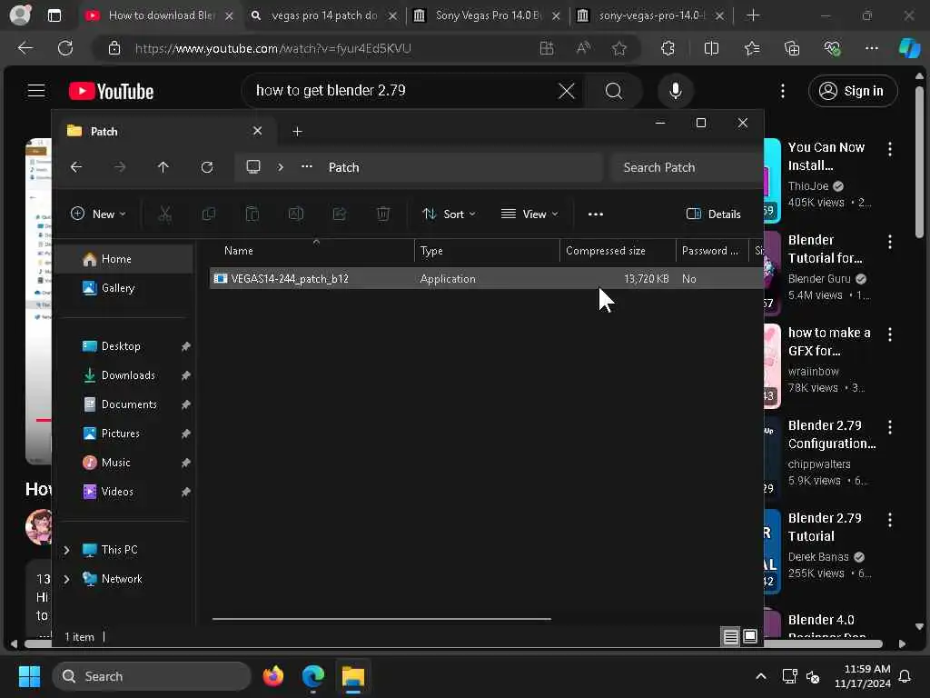Show hidden system tray icons
This screenshot has height=698, width=930.
click(x=761, y=676)
